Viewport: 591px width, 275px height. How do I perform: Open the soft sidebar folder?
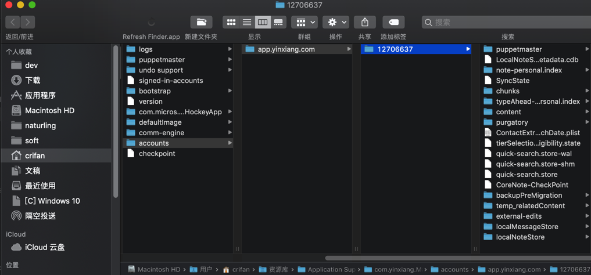click(x=56, y=140)
